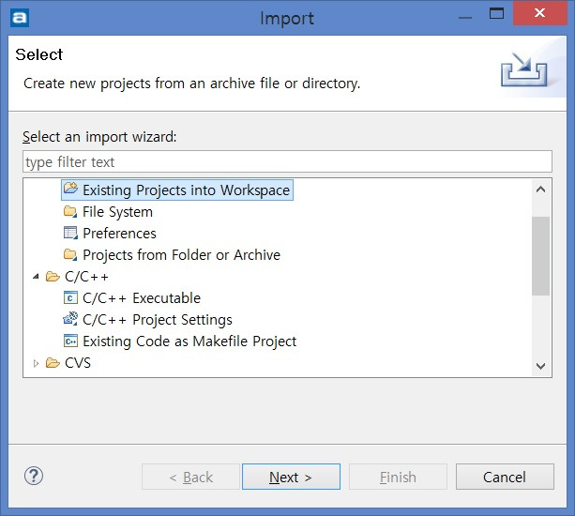Select C/C++ Project Settings text

(158, 320)
